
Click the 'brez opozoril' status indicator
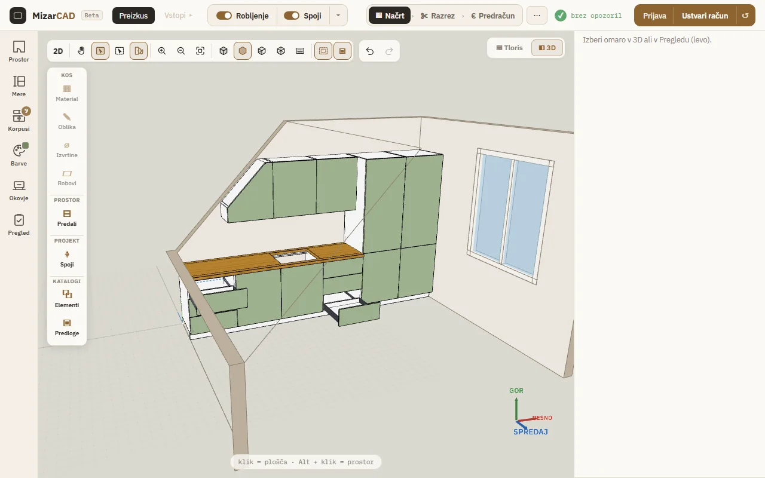coord(588,16)
